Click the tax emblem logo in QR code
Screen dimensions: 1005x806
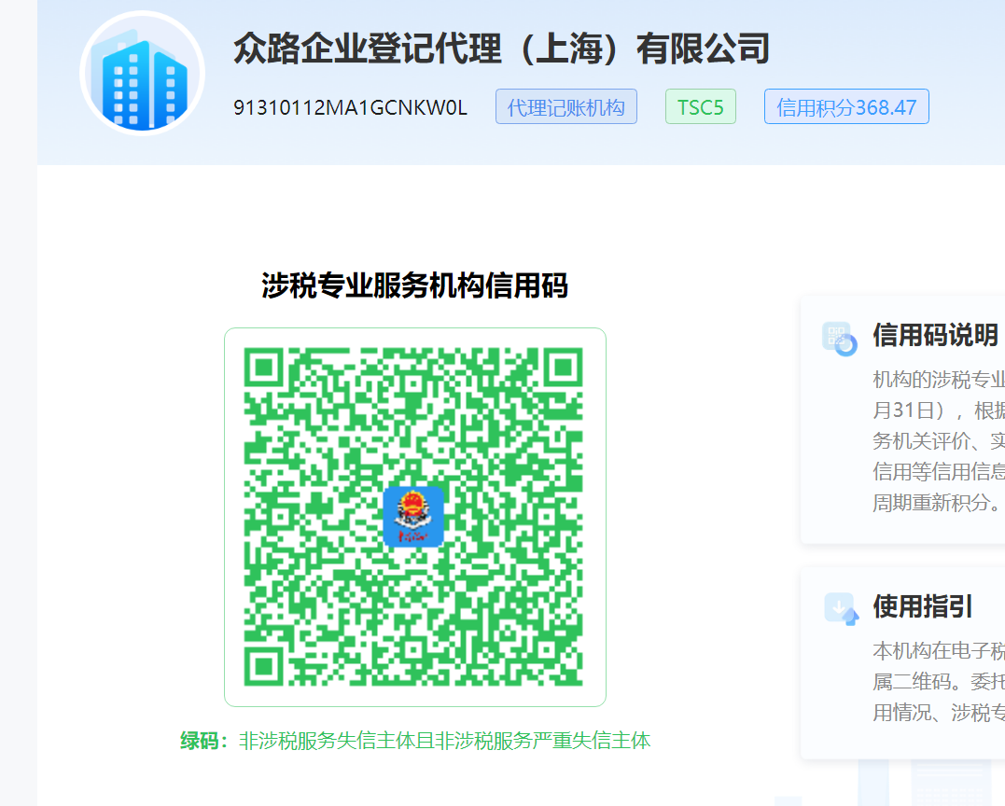coord(413,517)
